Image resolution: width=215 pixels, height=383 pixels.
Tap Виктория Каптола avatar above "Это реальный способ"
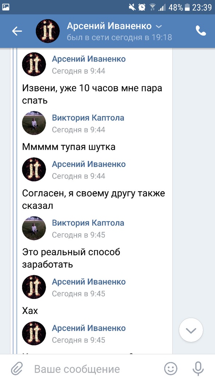coord(34,228)
